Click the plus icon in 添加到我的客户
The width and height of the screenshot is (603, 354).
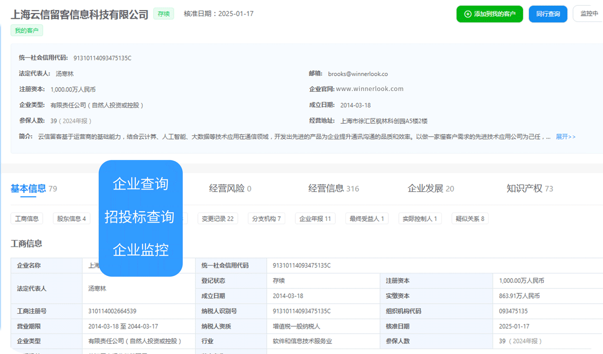pos(468,14)
